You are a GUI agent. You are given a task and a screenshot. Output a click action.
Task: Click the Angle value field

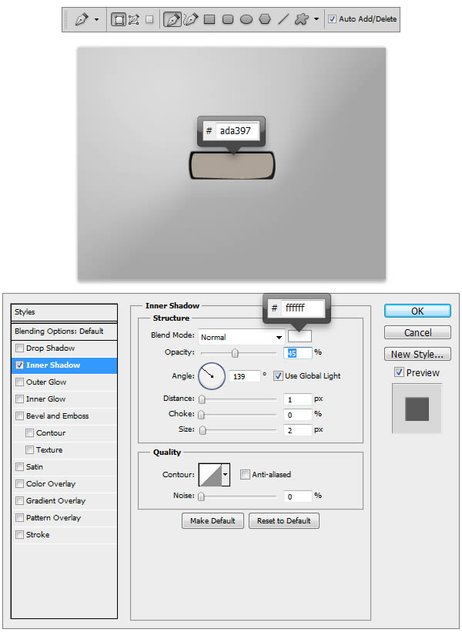coord(244,376)
